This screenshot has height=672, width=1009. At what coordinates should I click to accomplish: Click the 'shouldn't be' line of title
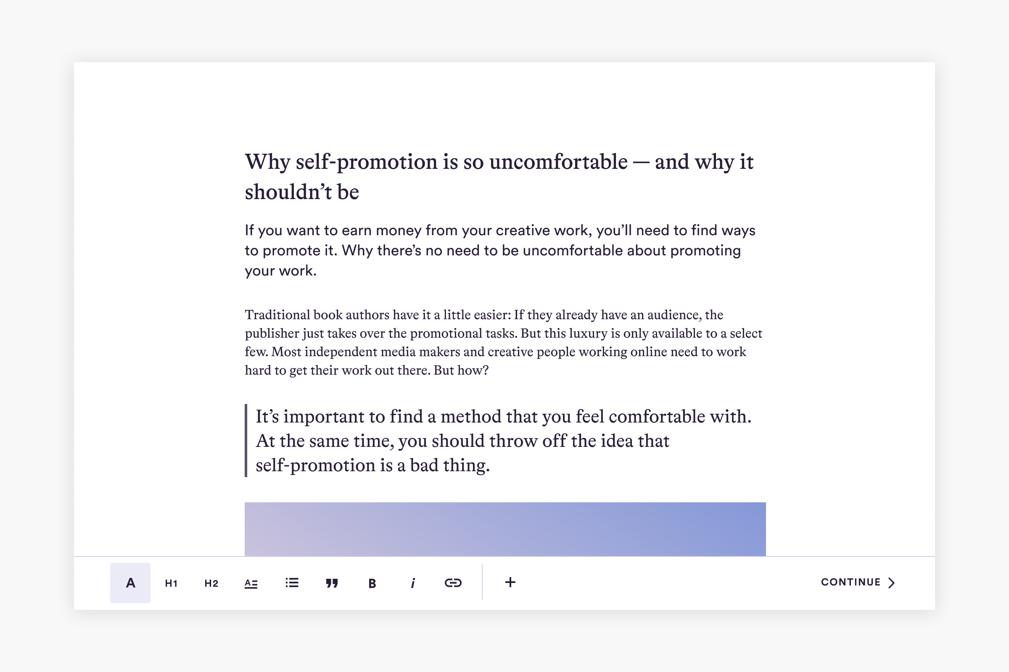pyautogui.click(x=301, y=192)
